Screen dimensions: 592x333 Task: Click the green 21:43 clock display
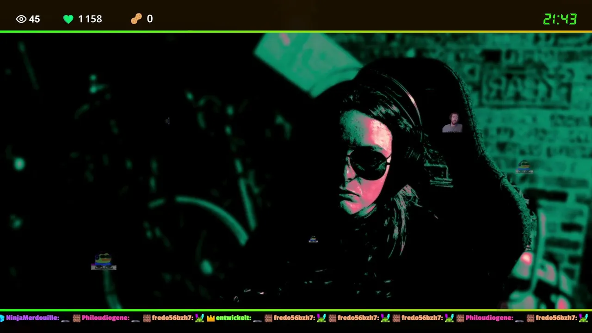coord(560,19)
